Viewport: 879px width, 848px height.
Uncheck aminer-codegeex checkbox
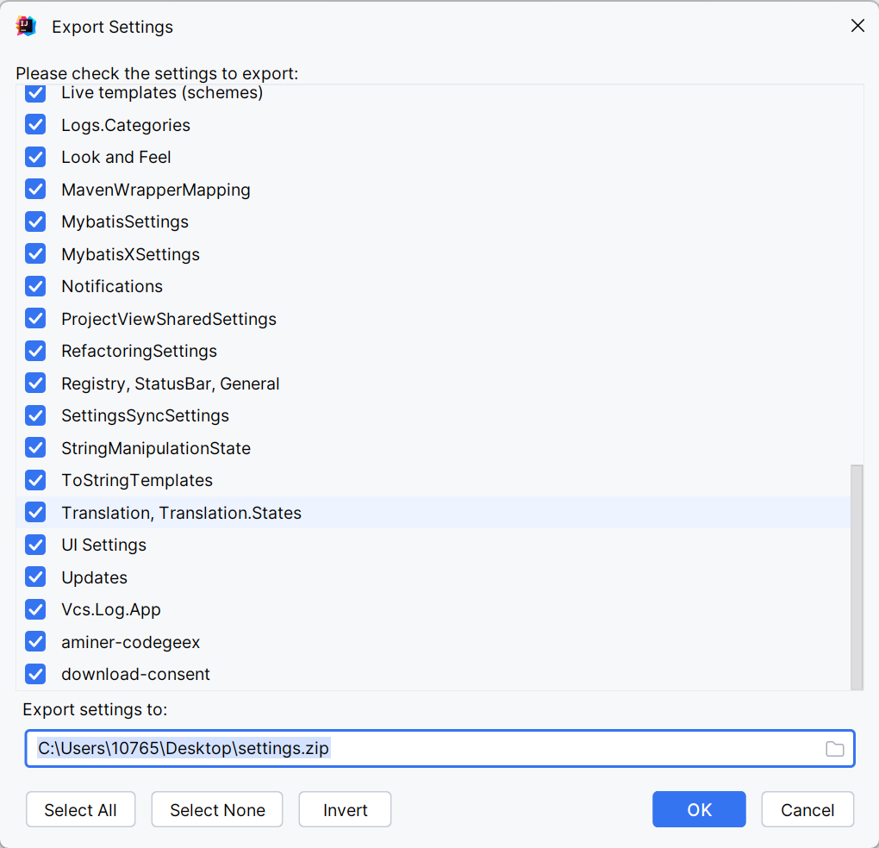[35, 642]
